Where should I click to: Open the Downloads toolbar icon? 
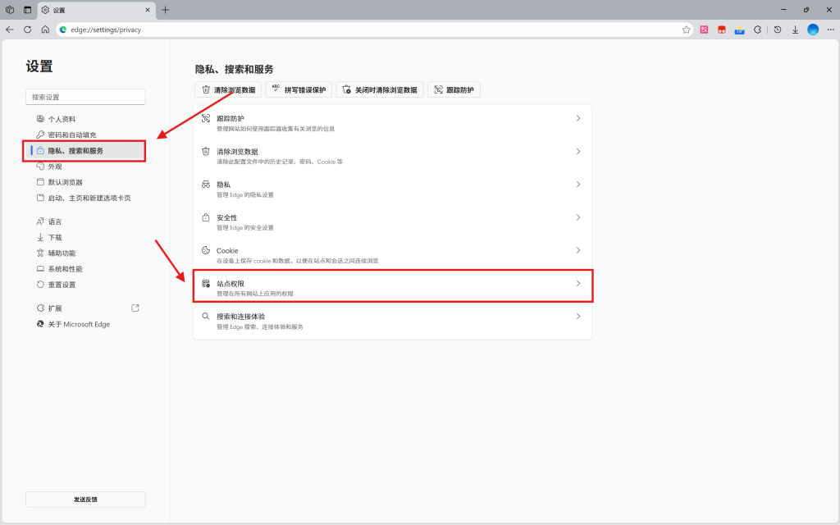795,30
